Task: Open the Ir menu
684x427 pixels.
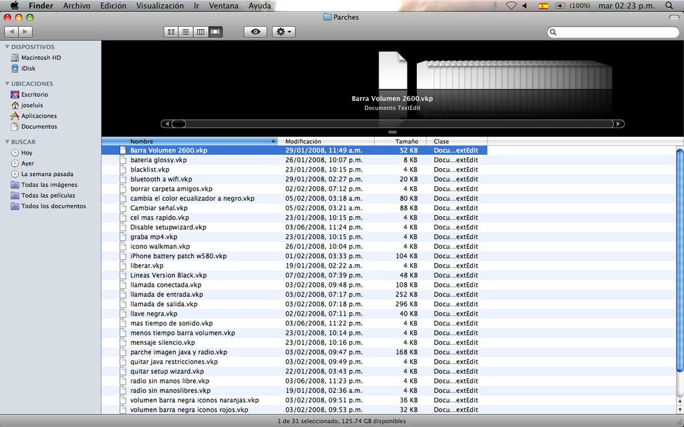Action: click(x=196, y=5)
